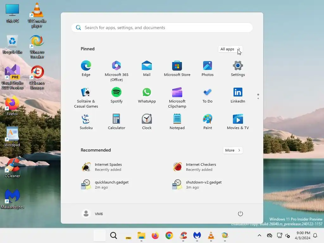Open the To Do app
This screenshot has width=324, height=243.
click(x=208, y=96)
